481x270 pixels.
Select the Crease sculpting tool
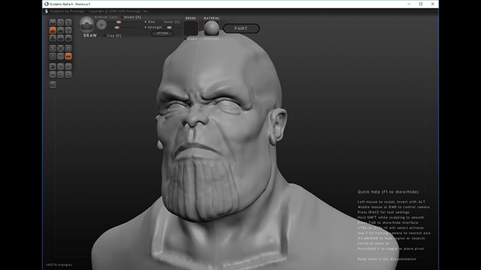(53, 23)
